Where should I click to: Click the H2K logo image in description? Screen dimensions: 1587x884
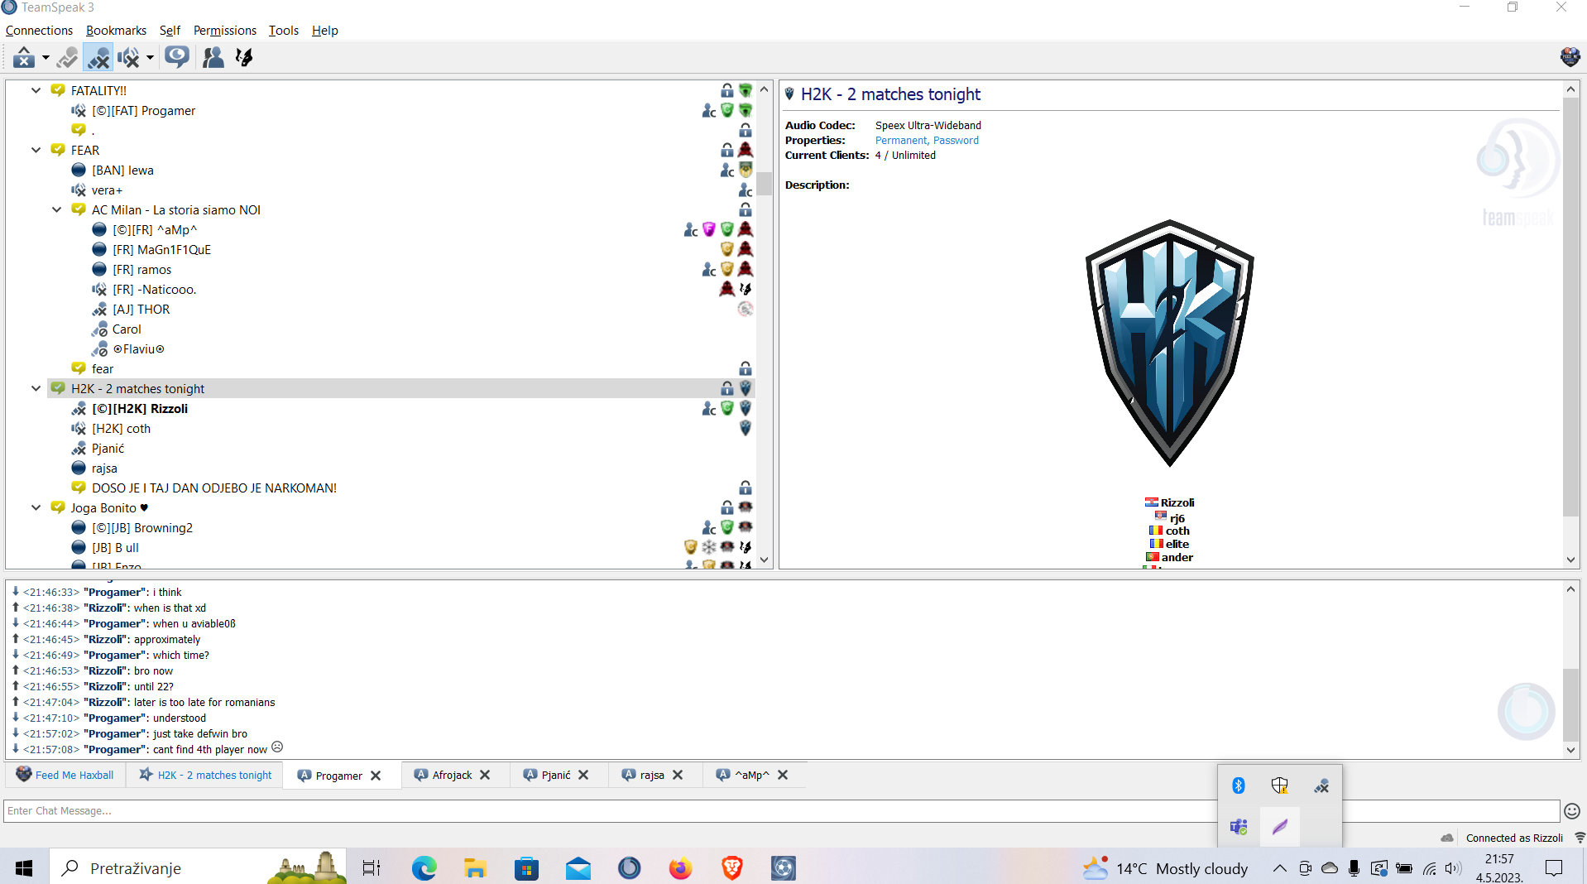click(x=1169, y=343)
